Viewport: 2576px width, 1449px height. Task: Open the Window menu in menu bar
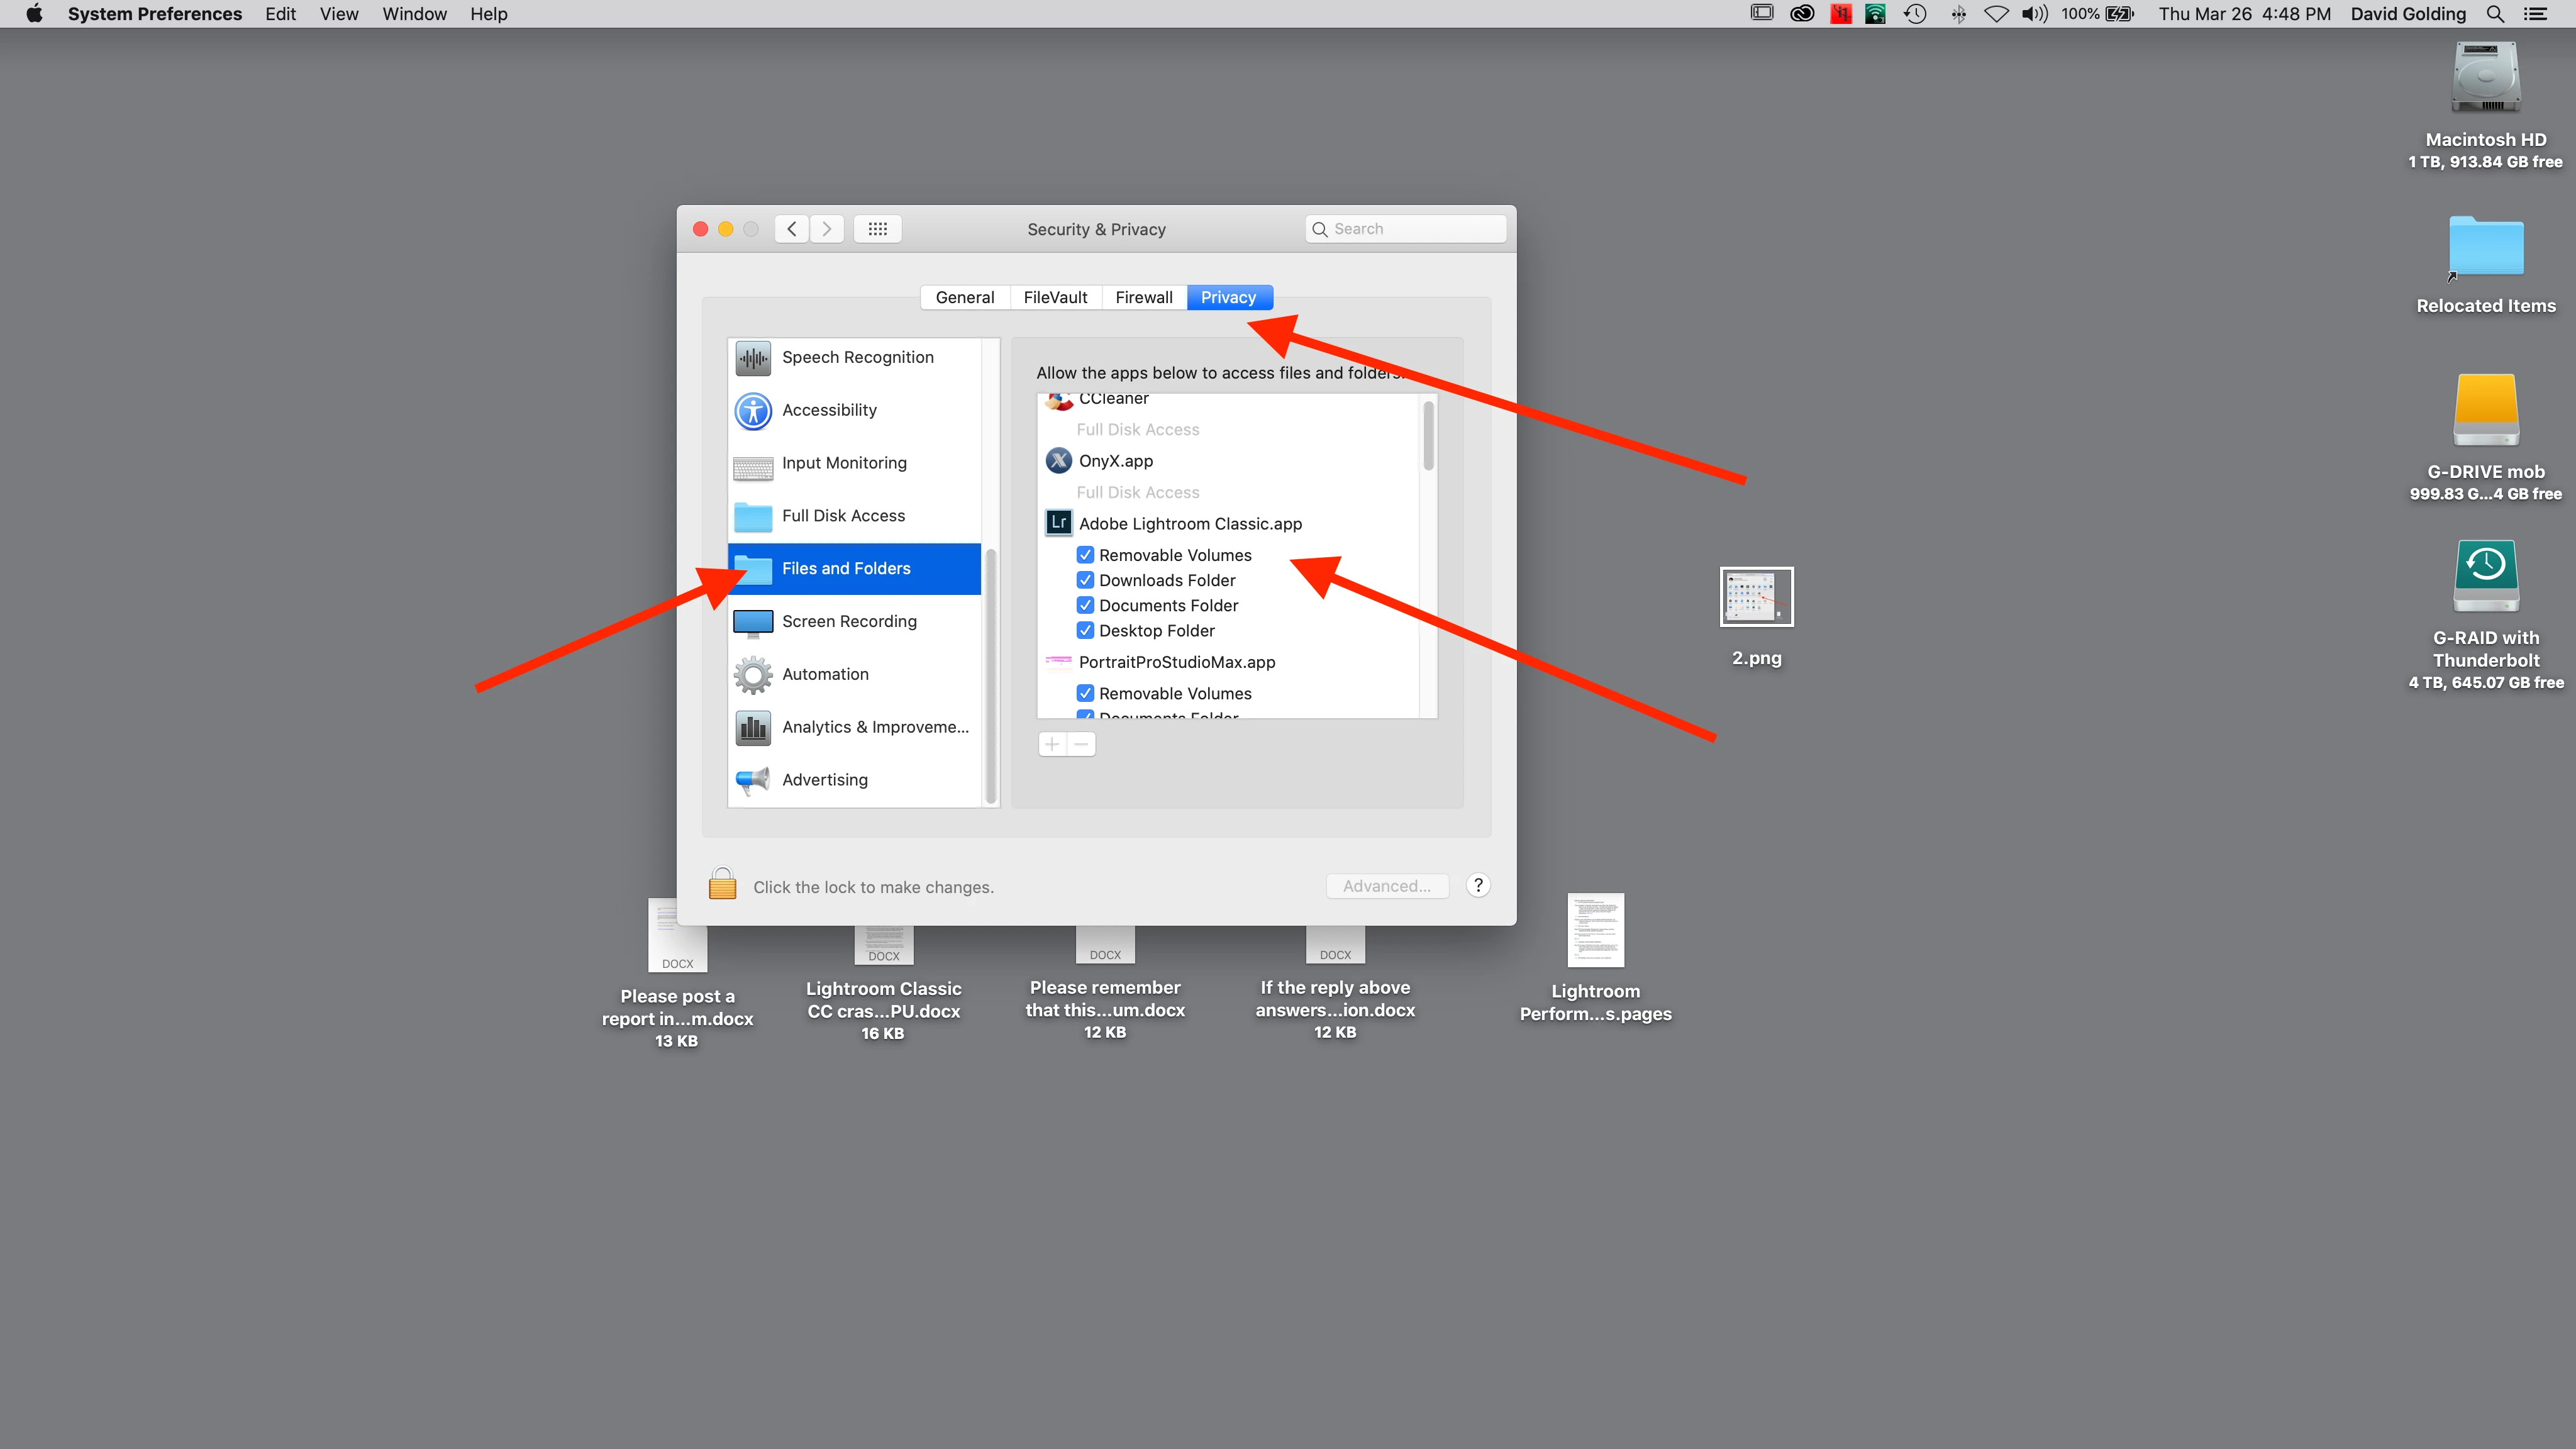coord(414,14)
